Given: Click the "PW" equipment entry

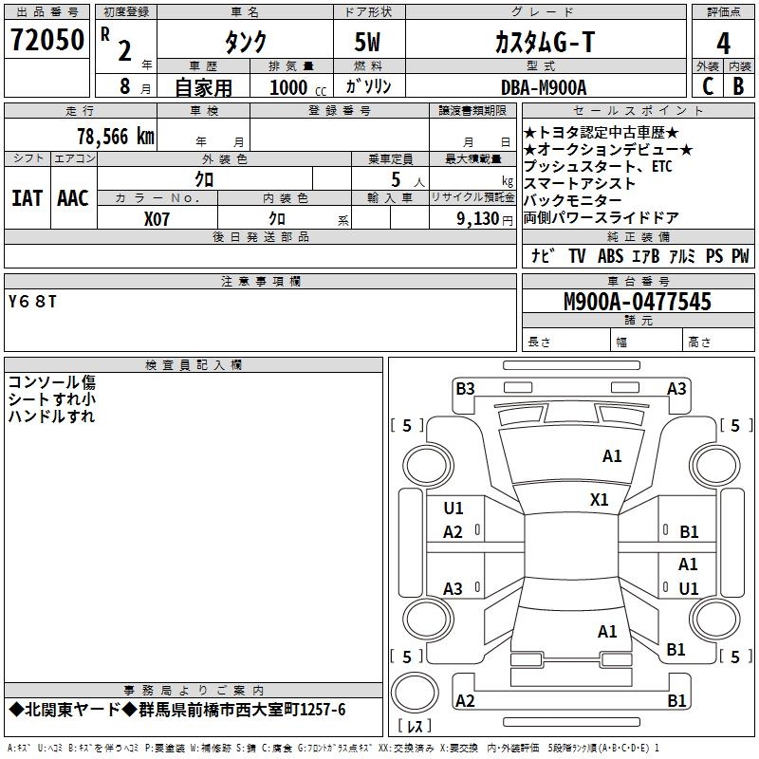Looking at the screenshot, I should pos(740,255).
